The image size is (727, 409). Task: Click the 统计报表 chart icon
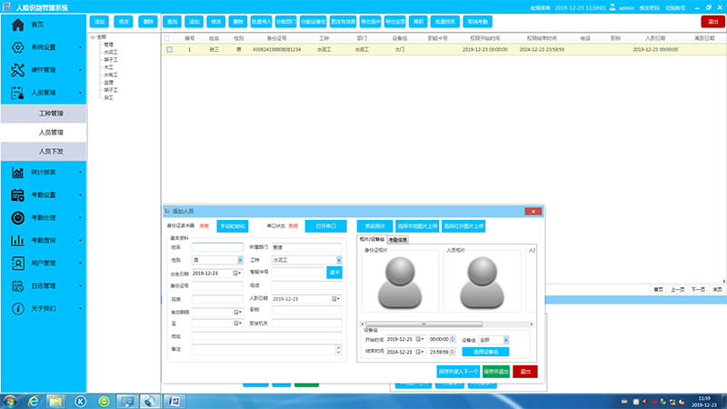(17, 173)
